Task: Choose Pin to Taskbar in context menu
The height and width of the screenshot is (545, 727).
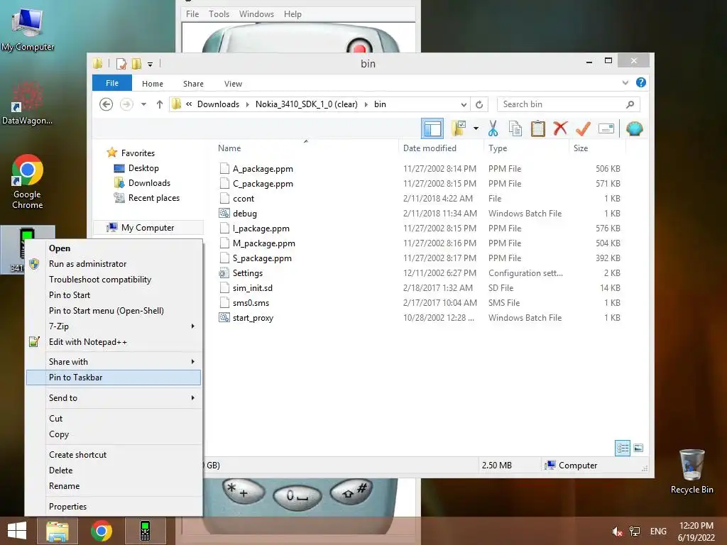Action: [x=114, y=378]
